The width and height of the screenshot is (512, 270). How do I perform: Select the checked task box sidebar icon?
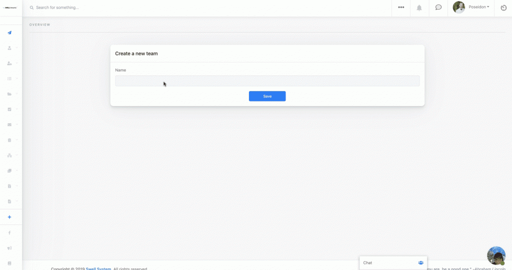[9, 109]
